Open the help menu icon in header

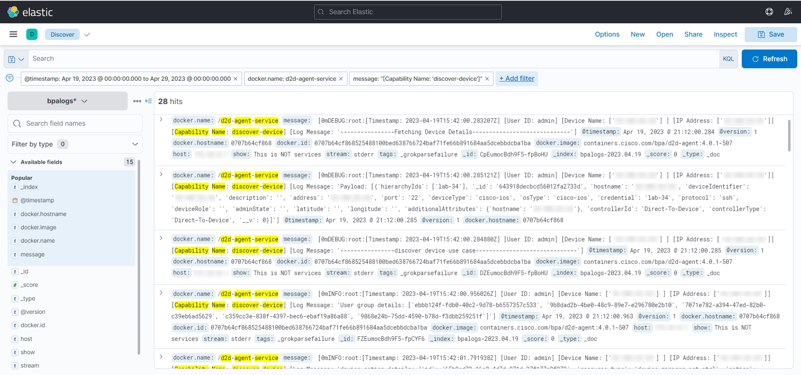[x=769, y=12]
